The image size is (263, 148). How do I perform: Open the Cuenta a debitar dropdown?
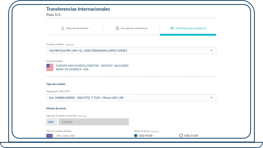point(131,50)
